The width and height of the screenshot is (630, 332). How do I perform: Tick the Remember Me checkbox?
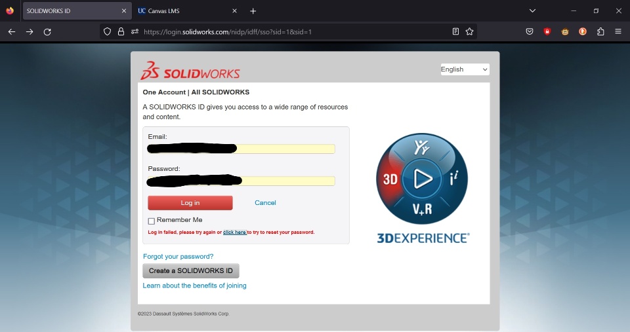click(152, 221)
